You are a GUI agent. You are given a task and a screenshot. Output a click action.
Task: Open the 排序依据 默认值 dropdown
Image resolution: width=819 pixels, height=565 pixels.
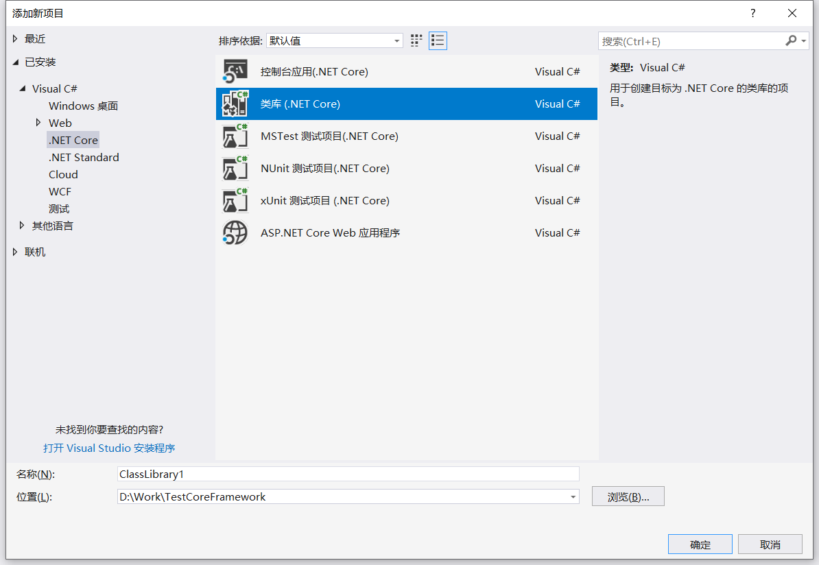pyautogui.click(x=396, y=40)
